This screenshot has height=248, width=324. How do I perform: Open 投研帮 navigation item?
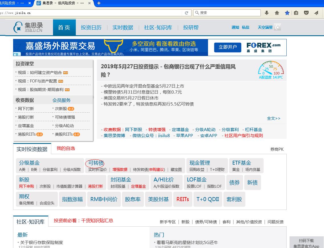pyautogui.click(x=191, y=27)
